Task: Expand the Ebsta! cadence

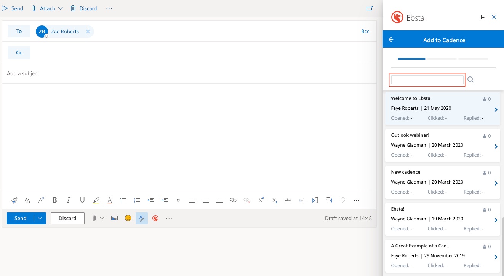Action: [496, 220]
